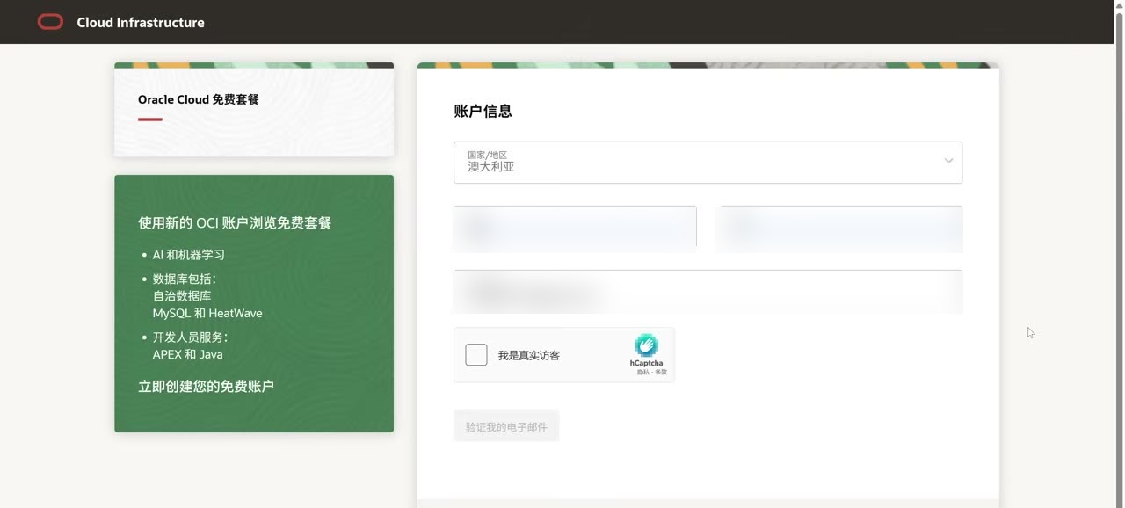Click the AI 和机器学习 bullet text
The height and width of the screenshot is (508, 1125).
click(189, 255)
